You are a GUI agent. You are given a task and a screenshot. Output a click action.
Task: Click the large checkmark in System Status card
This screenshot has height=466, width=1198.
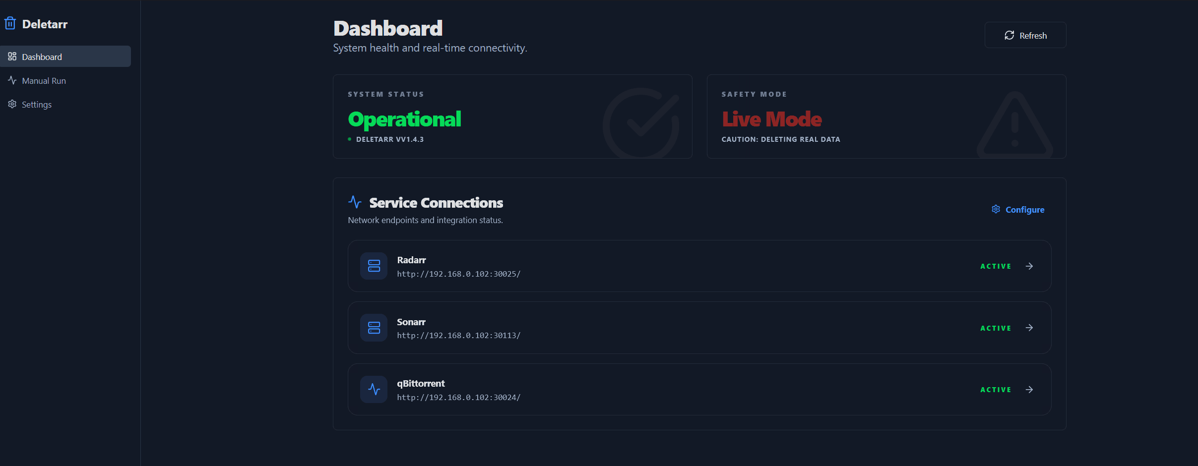641,123
